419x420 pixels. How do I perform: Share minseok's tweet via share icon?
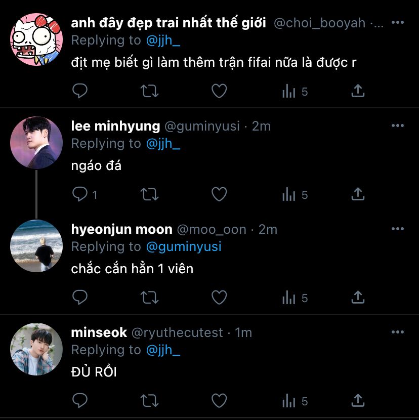(x=358, y=400)
